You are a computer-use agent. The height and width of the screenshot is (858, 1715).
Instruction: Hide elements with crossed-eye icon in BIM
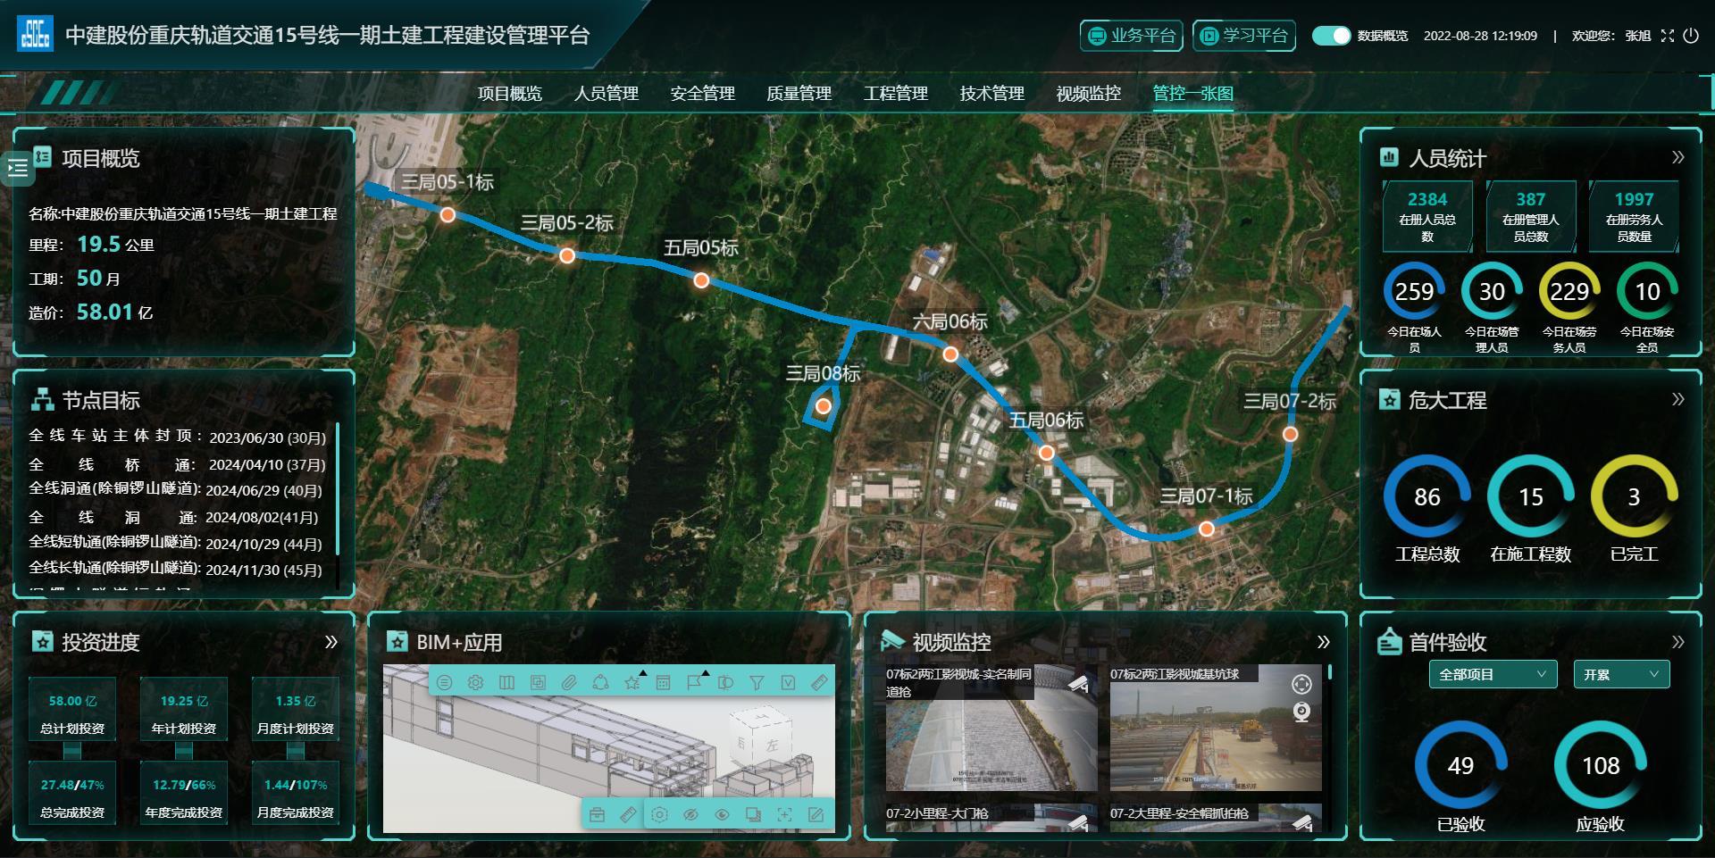[690, 814]
